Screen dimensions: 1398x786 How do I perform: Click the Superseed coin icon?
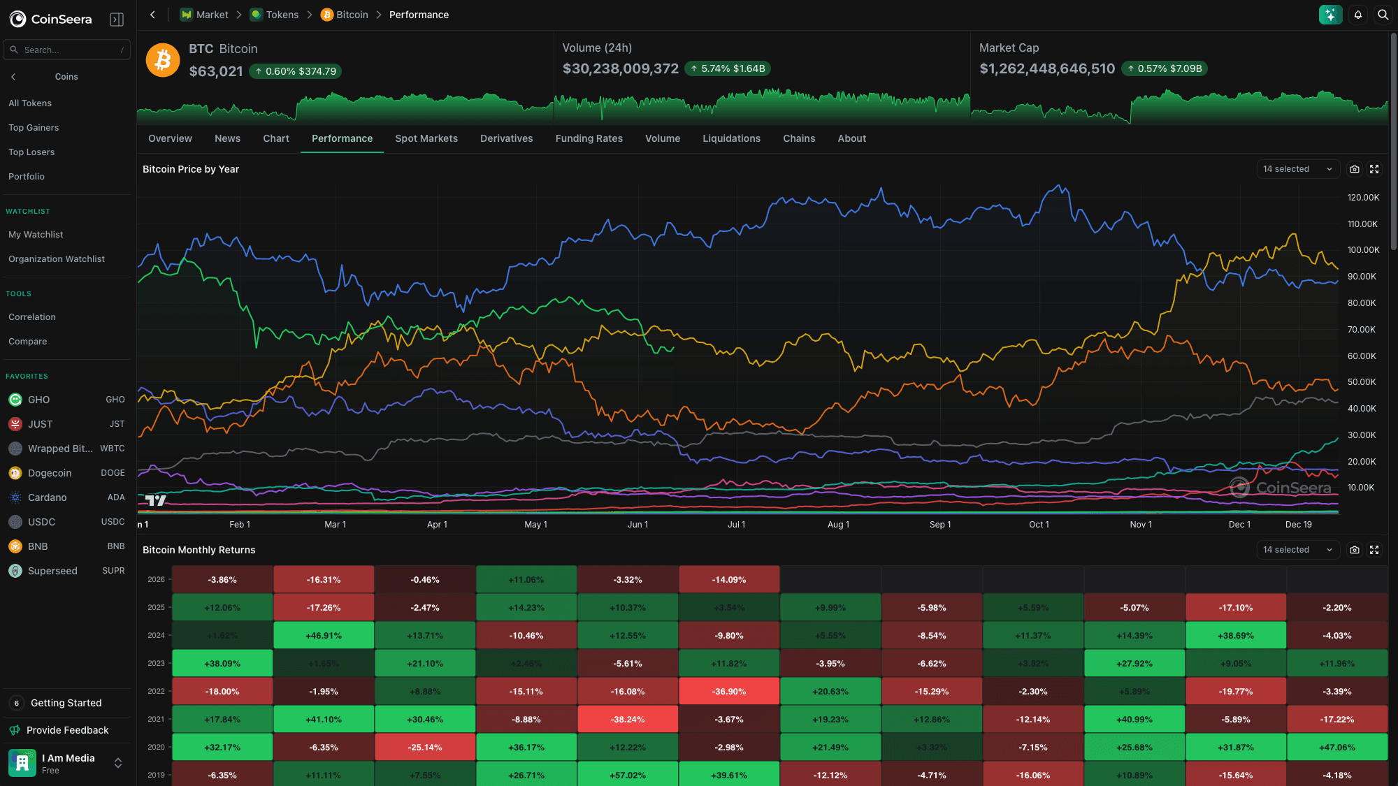coord(15,571)
